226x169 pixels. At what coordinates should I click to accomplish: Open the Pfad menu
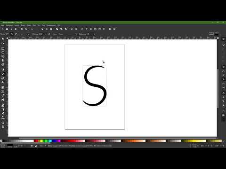(34, 25)
